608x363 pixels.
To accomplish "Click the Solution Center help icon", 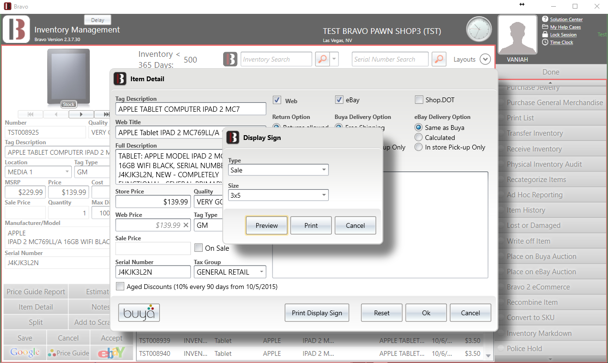I will (x=545, y=19).
